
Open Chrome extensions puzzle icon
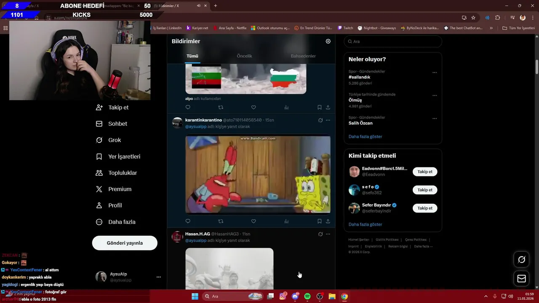tap(497, 18)
